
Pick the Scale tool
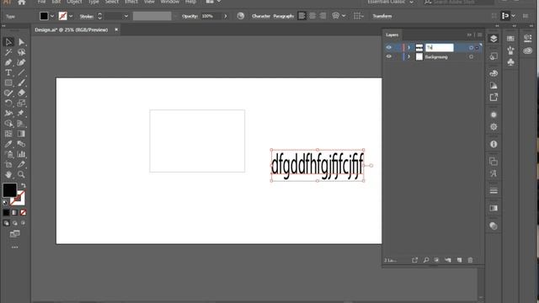point(21,103)
